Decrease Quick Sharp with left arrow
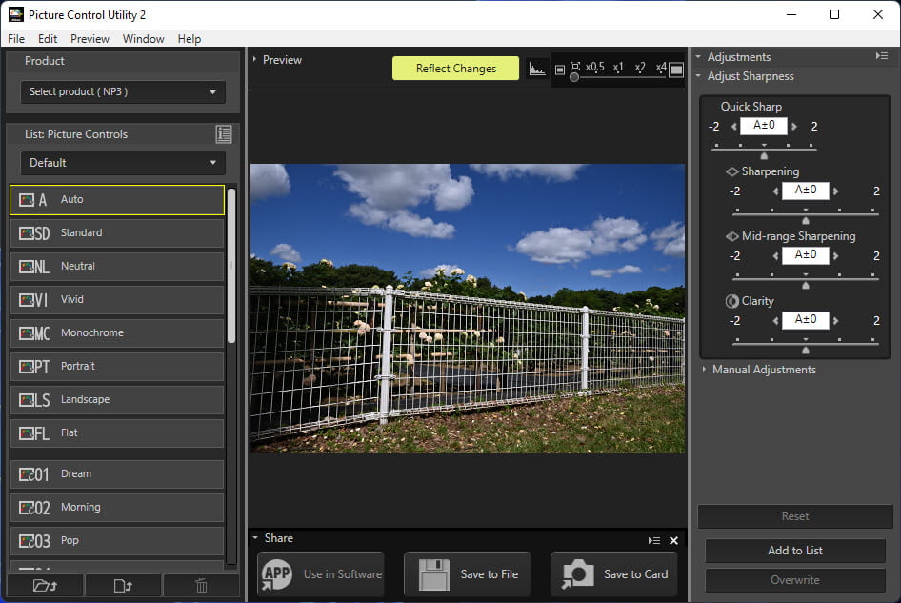This screenshot has width=901, height=603. [x=734, y=127]
